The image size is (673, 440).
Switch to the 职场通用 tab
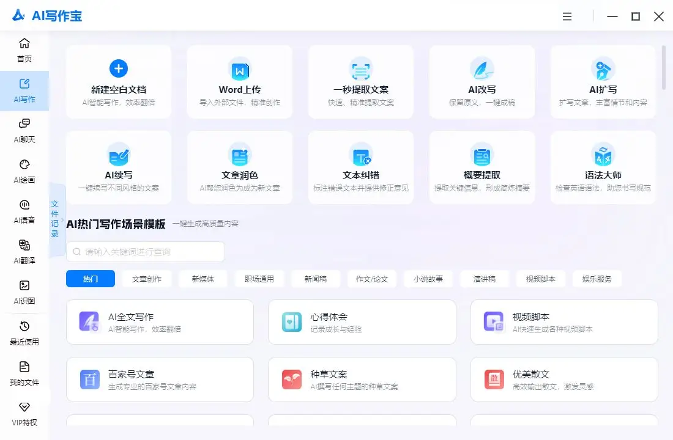tap(259, 279)
